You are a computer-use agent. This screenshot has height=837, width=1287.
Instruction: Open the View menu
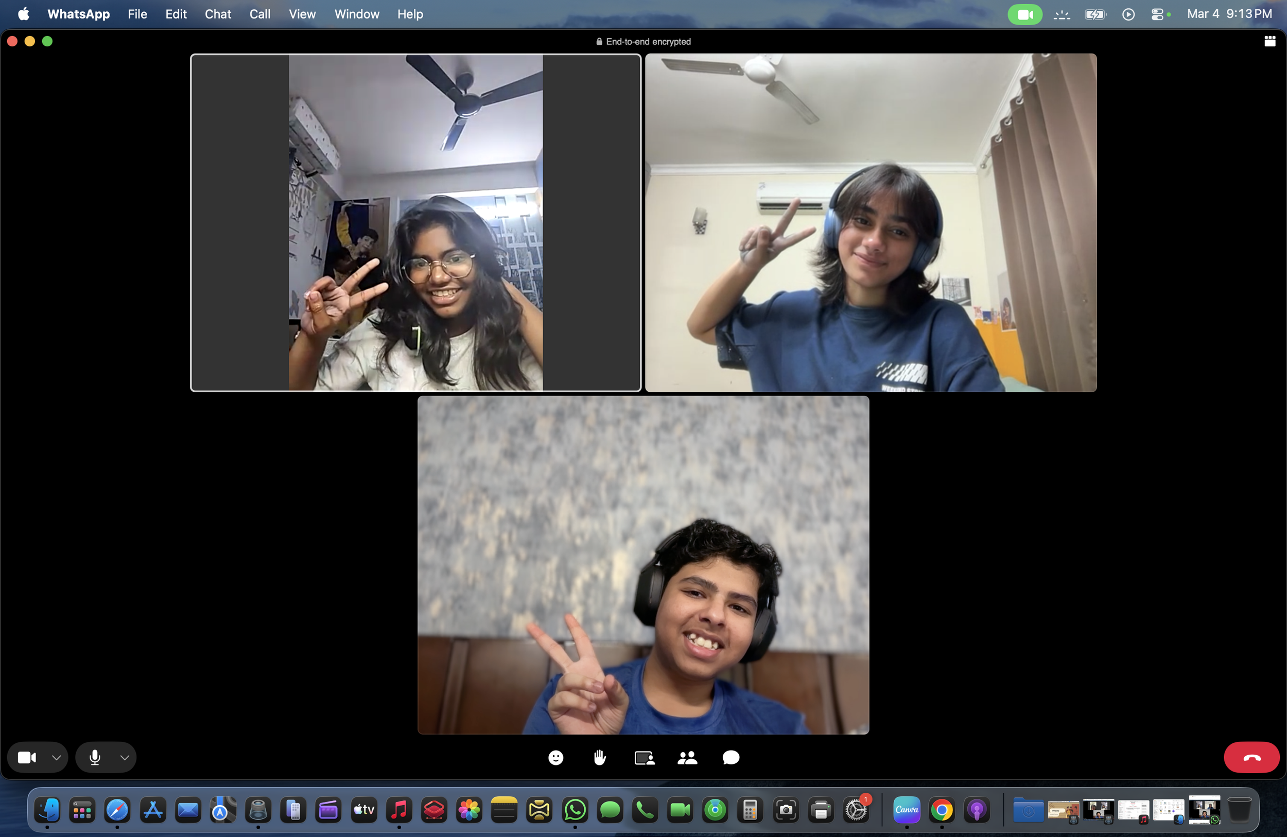tap(302, 14)
